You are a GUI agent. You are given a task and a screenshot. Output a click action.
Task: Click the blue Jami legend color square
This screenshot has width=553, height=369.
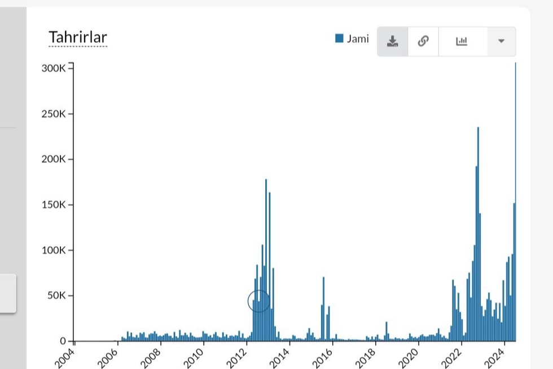click(339, 38)
